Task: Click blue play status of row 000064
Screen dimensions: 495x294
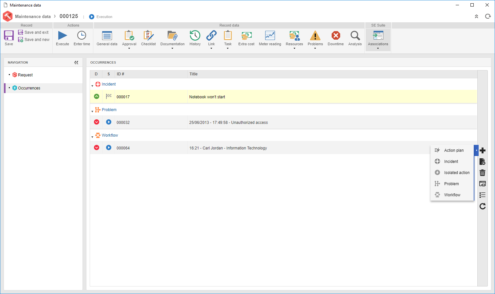Action: pos(109,147)
